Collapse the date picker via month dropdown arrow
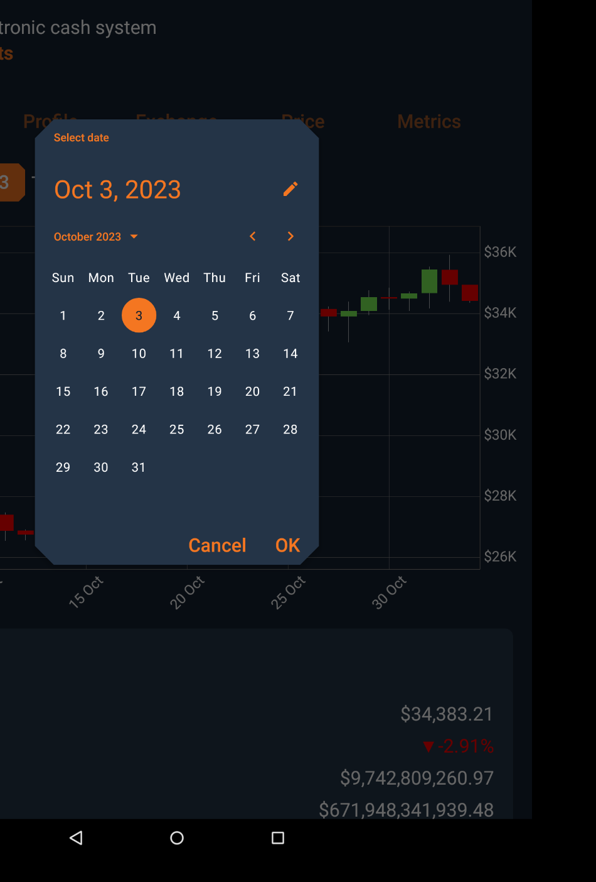596x882 pixels. (133, 236)
